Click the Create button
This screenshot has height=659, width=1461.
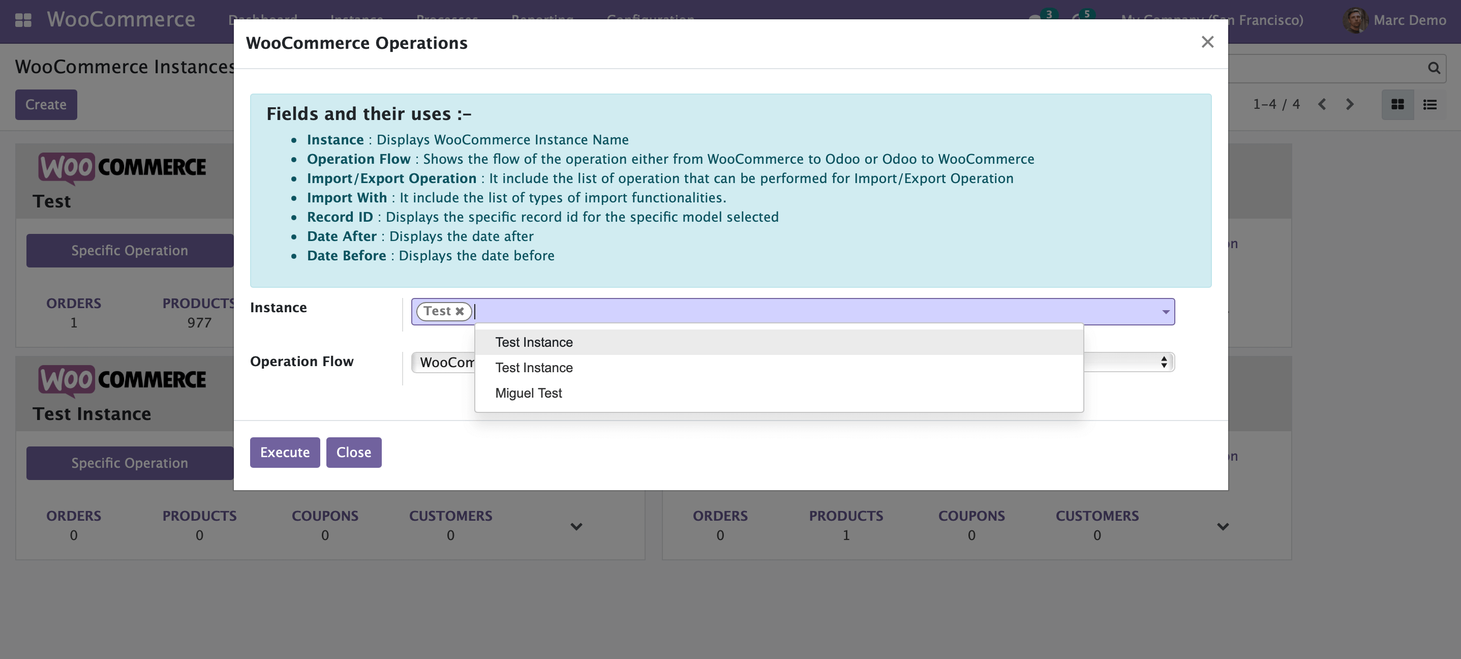click(46, 105)
